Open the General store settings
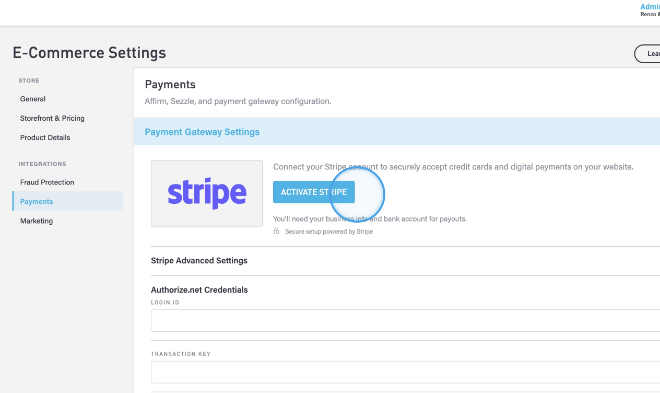 tap(33, 99)
